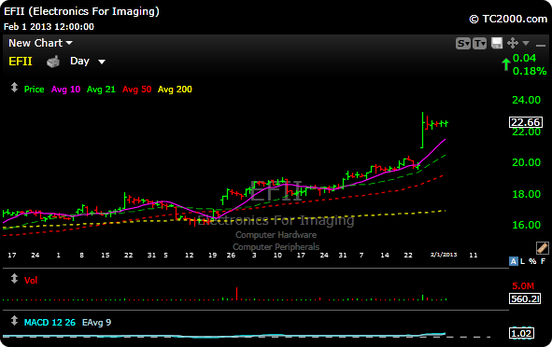
Task: Click the floppy disk save icon
Action: (x=497, y=43)
